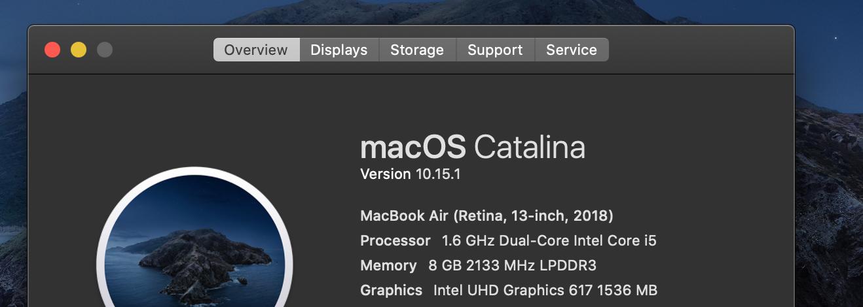Screen dimensions: 863x307
Task: Select the MacBook Air model line
Action: [x=487, y=216]
